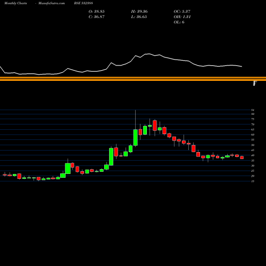Click the 'OH: 1.31' value
266x266 pixels.
[x=182, y=17]
